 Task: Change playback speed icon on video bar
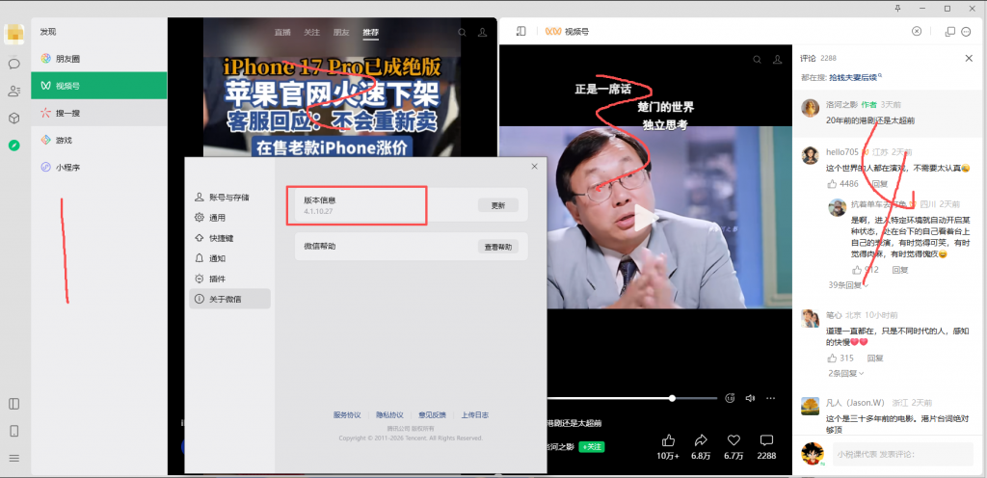pos(731,398)
